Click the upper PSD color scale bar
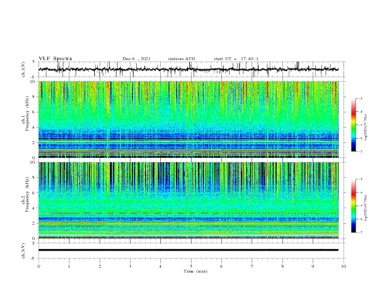The width and height of the screenshot is (387, 299). click(x=353, y=125)
